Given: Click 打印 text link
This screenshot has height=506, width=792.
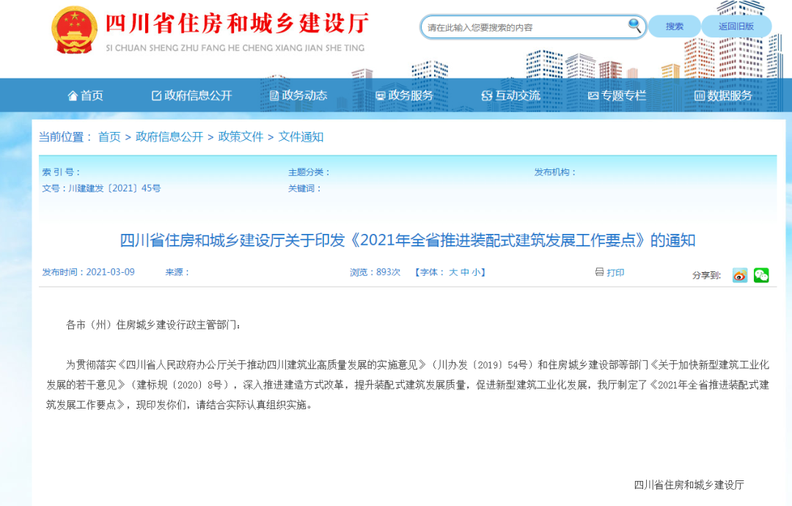Looking at the screenshot, I should [x=615, y=272].
